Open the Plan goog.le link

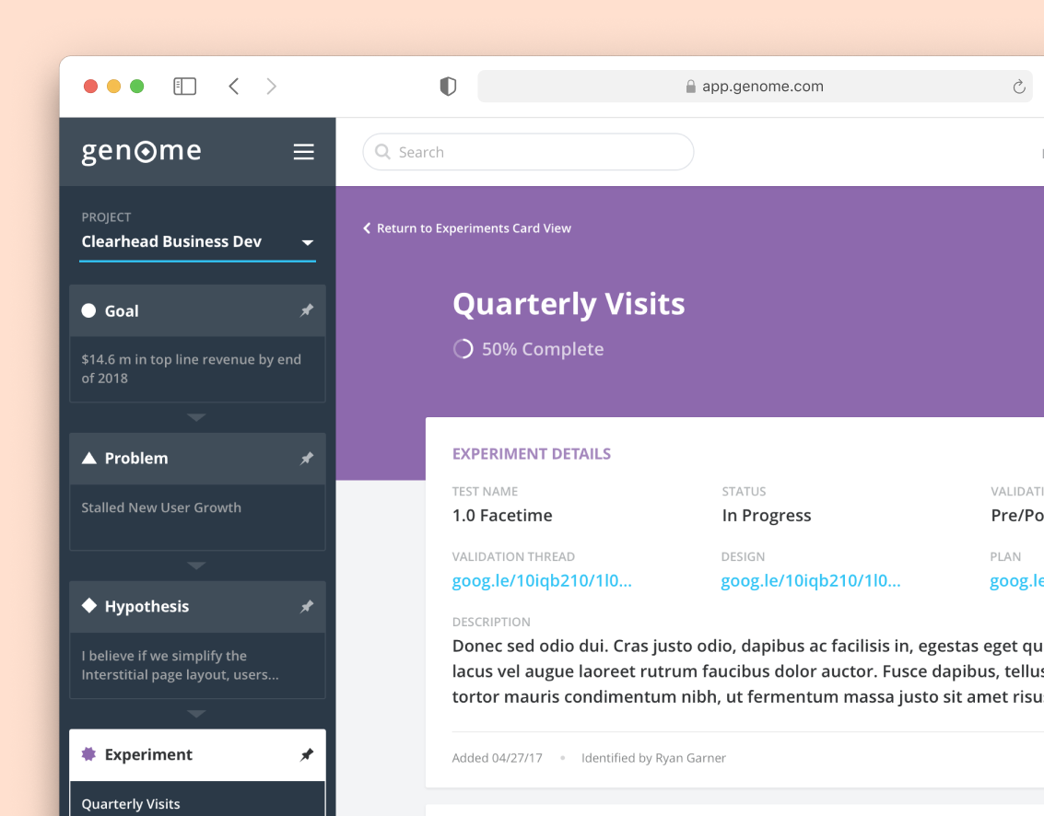(x=1016, y=581)
